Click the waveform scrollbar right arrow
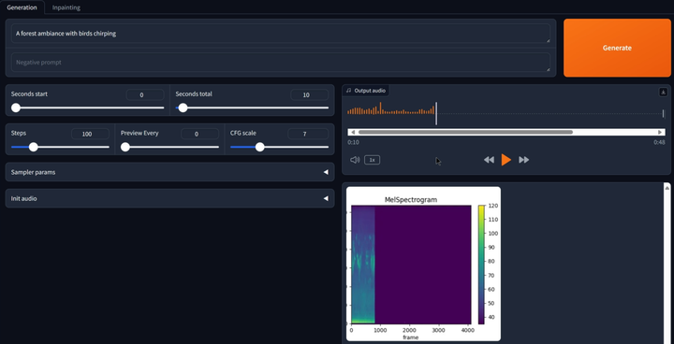Viewport: 674px width, 344px height. coord(661,133)
